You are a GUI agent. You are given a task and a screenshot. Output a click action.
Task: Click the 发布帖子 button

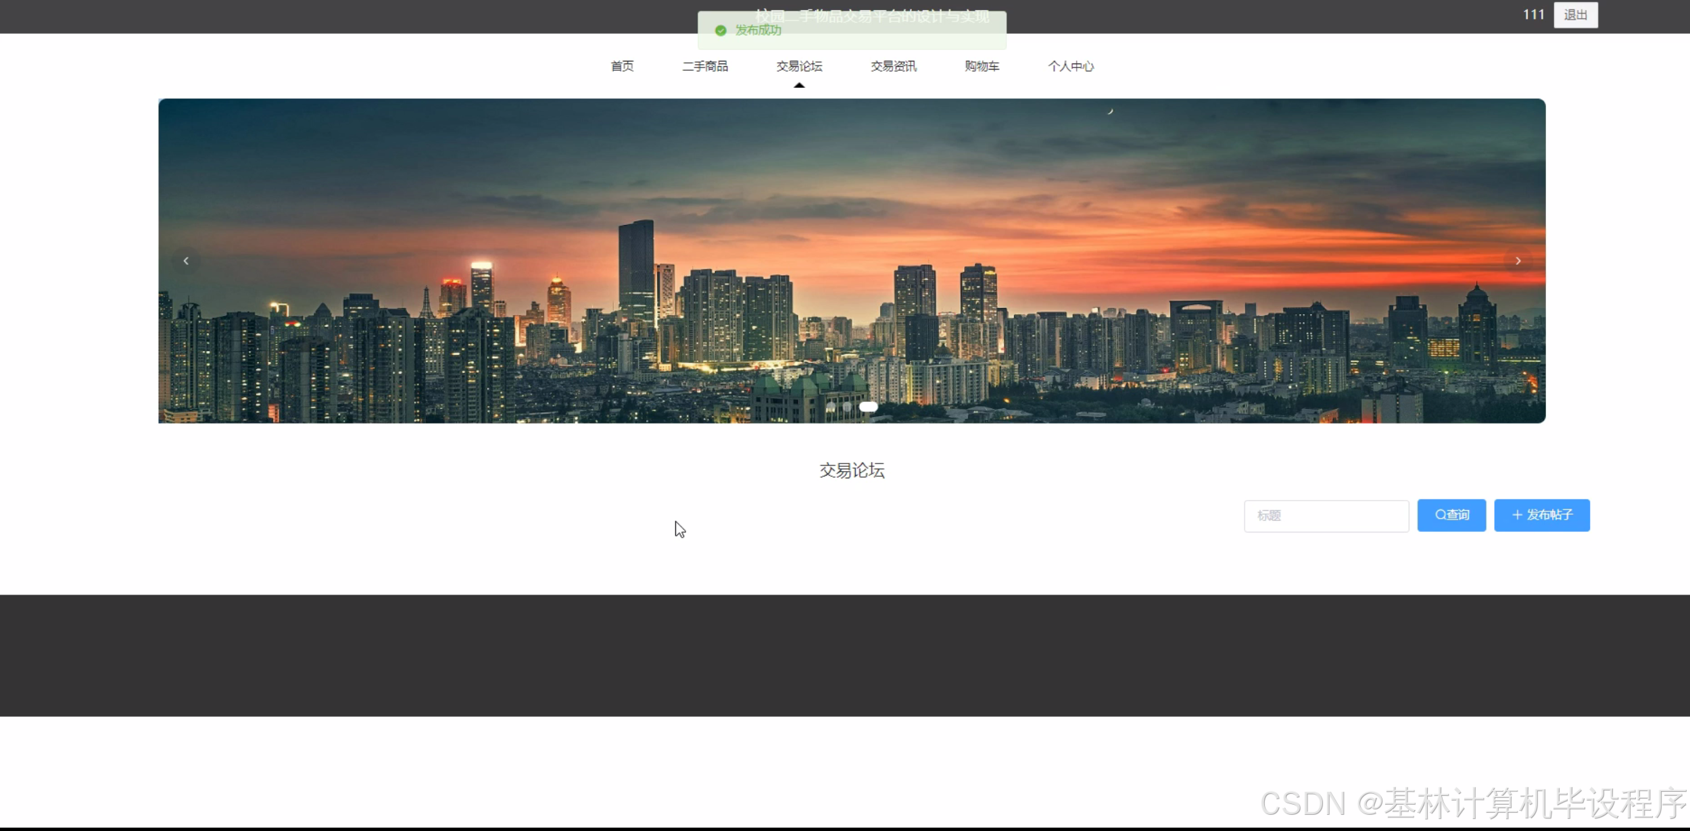pos(1541,515)
